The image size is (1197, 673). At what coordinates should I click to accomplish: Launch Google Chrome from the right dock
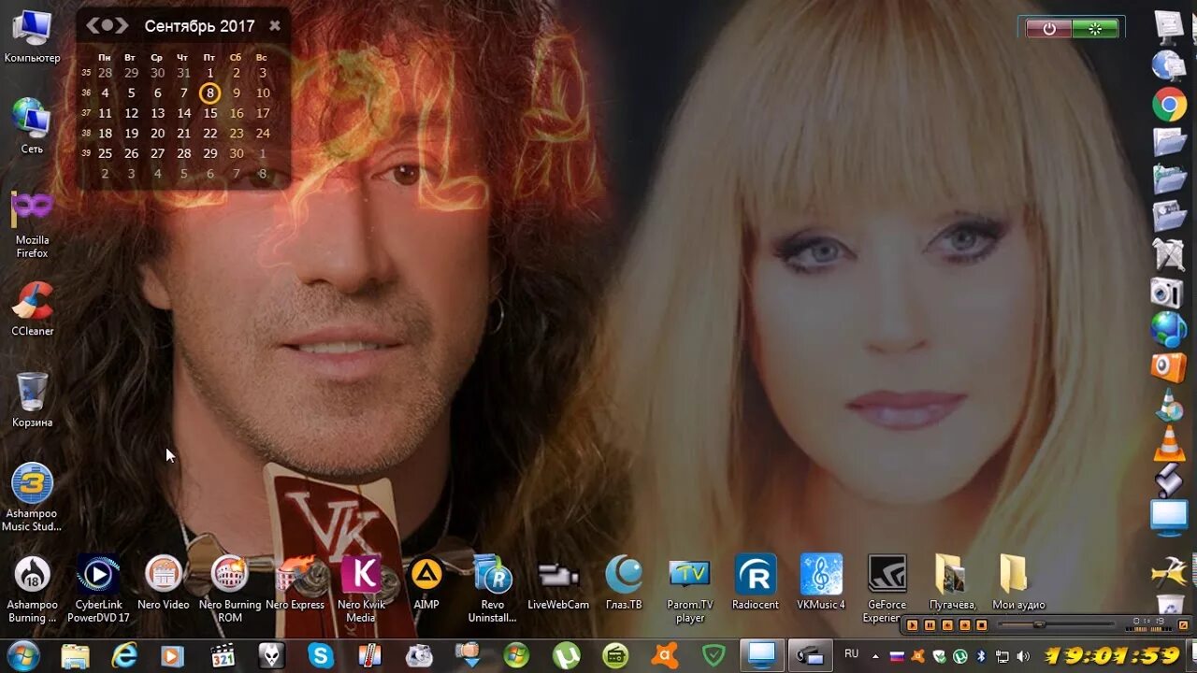[x=1169, y=105]
